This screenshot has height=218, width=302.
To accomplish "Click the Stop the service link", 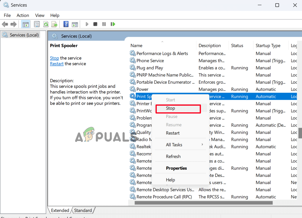I will (x=54, y=58).
